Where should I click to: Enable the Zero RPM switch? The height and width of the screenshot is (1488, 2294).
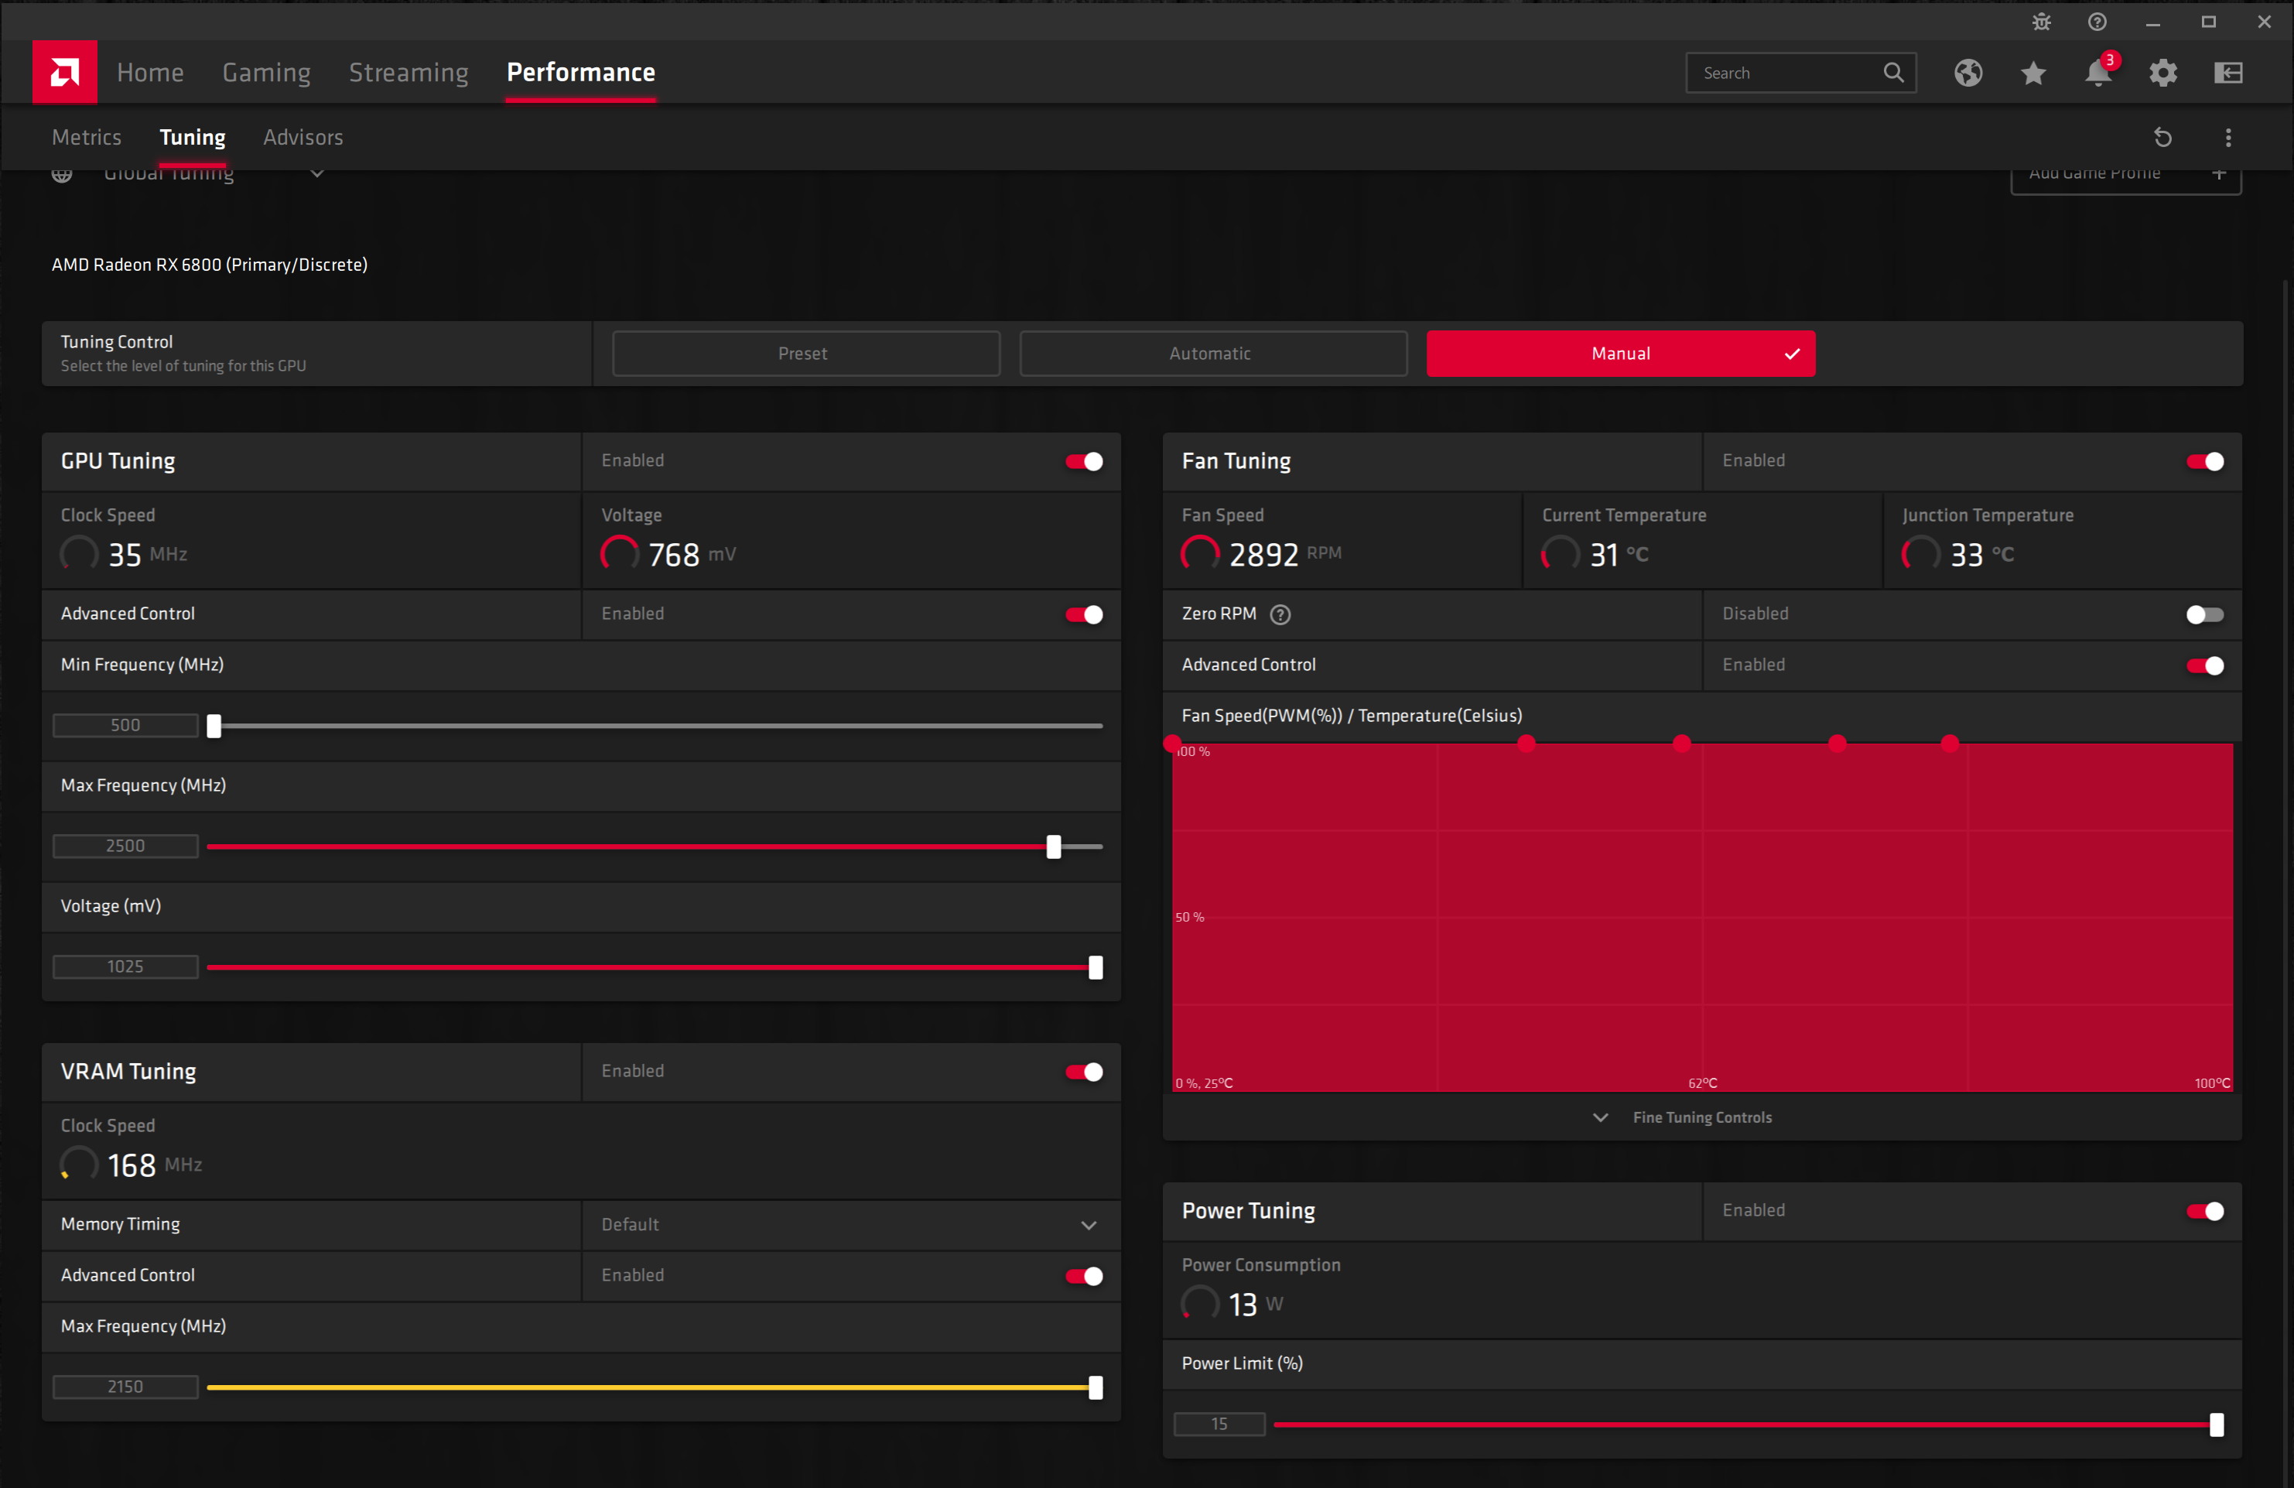pos(2205,615)
